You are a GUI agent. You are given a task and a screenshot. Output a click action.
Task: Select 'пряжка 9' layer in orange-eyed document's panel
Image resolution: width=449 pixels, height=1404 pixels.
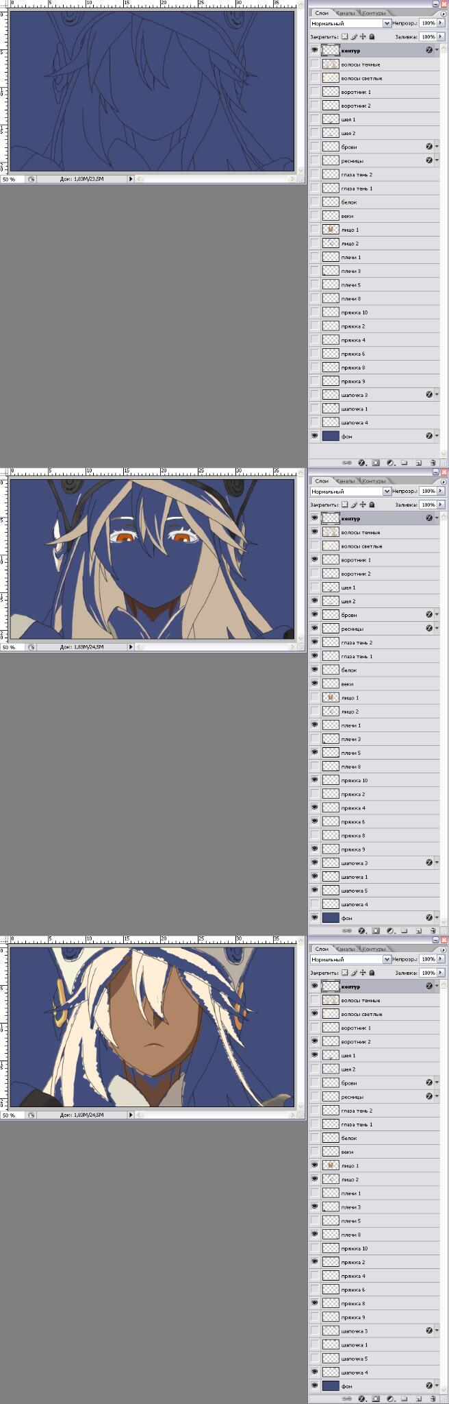click(374, 849)
